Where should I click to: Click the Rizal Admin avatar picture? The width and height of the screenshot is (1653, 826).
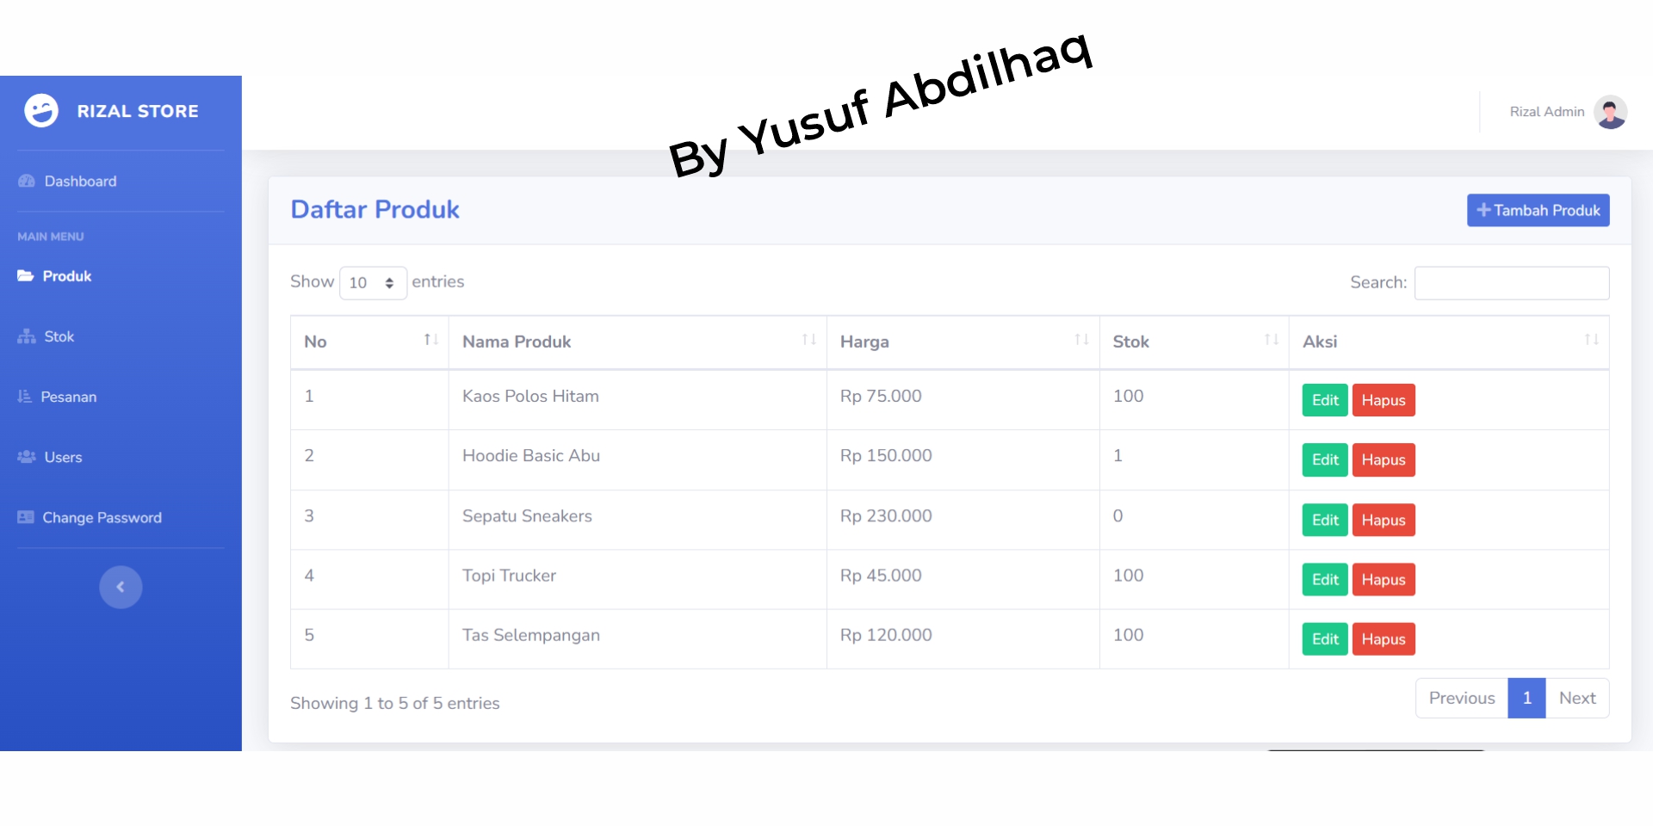coord(1610,112)
